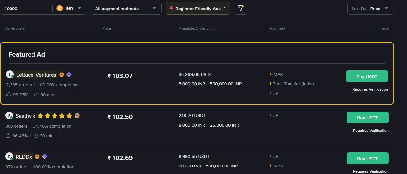The width and height of the screenshot is (407, 174).
Task: Click 972 orders text
Action: [16, 167]
